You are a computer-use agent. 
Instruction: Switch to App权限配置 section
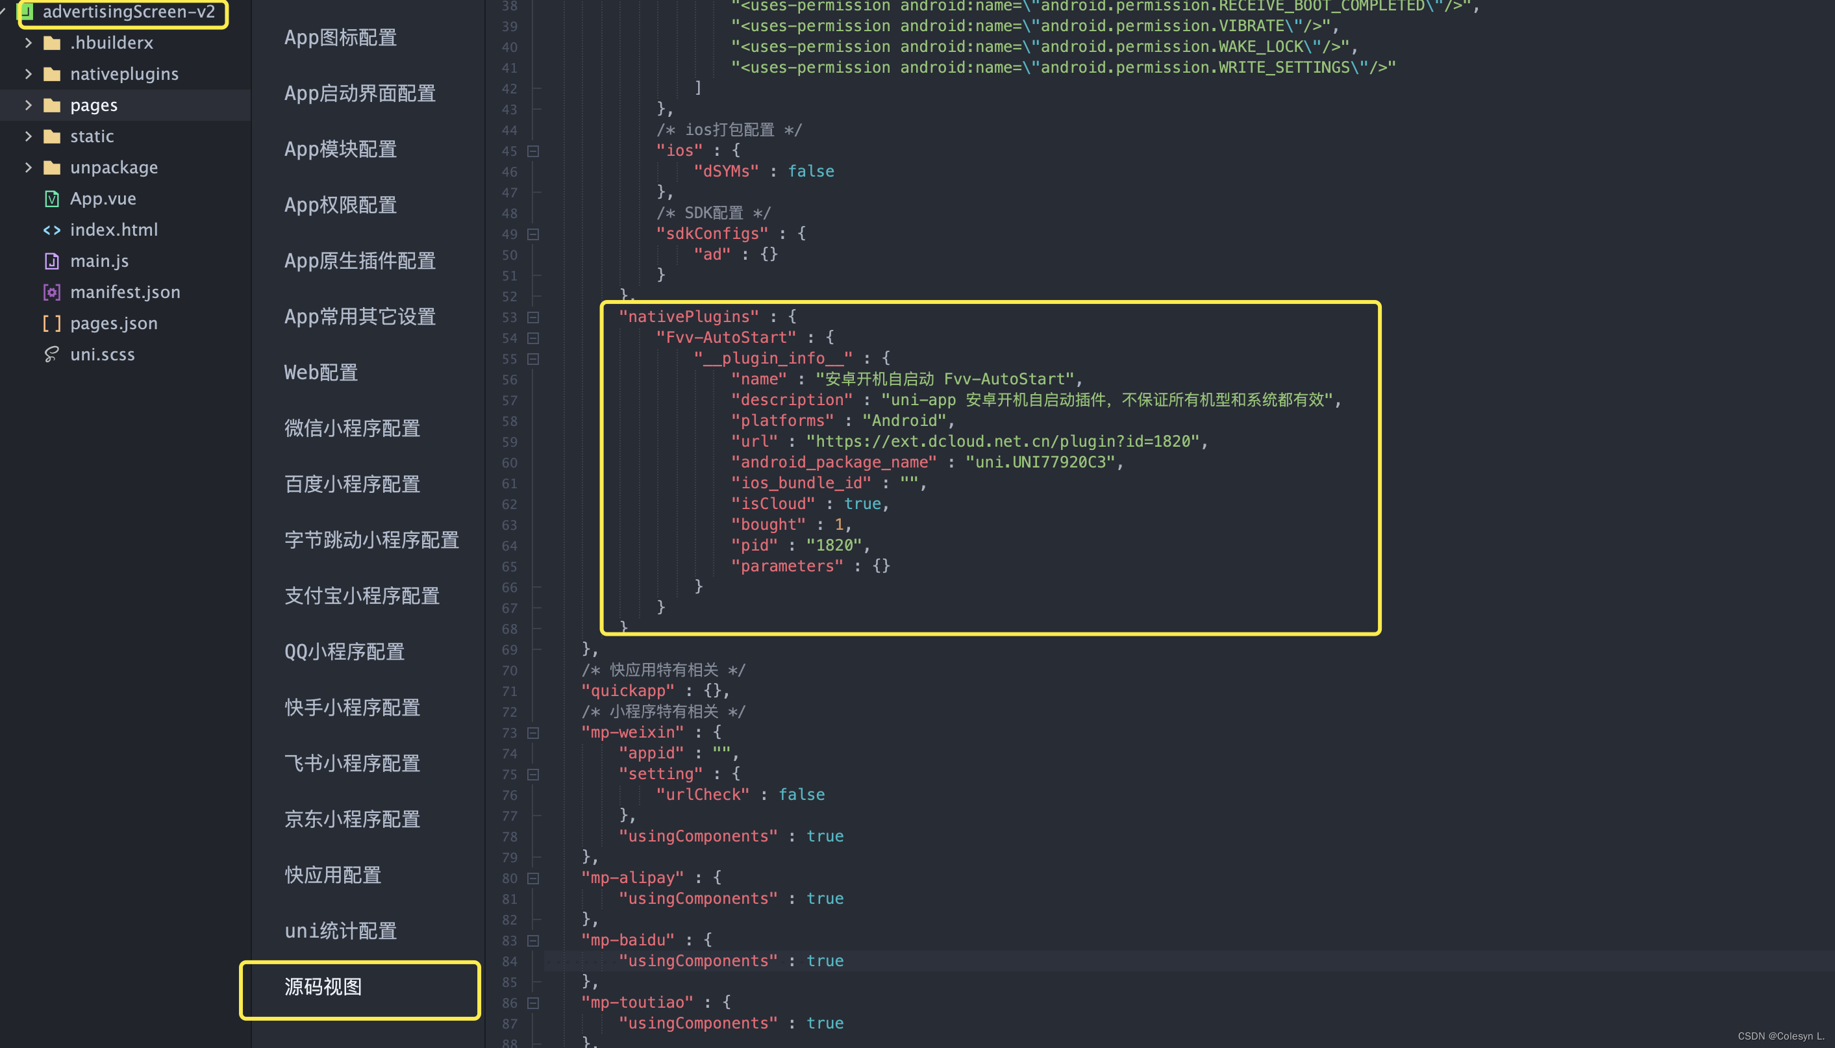pos(340,205)
